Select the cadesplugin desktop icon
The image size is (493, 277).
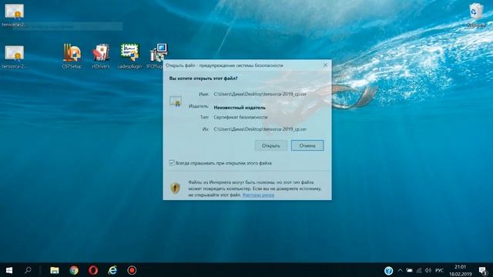click(x=129, y=56)
